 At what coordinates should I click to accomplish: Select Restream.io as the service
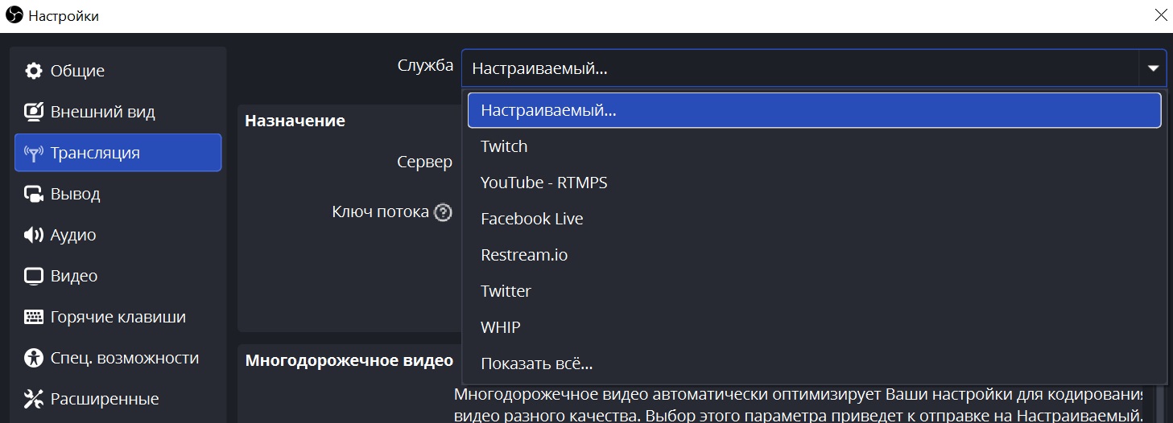tap(523, 255)
